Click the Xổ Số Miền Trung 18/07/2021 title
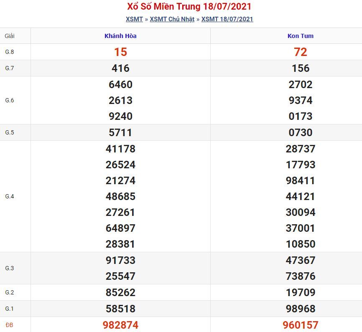The width and height of the screenshot is (362, 332). [189, 6]
